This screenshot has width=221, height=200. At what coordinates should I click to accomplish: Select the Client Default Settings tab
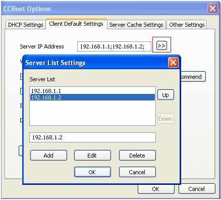click(76, 24)
